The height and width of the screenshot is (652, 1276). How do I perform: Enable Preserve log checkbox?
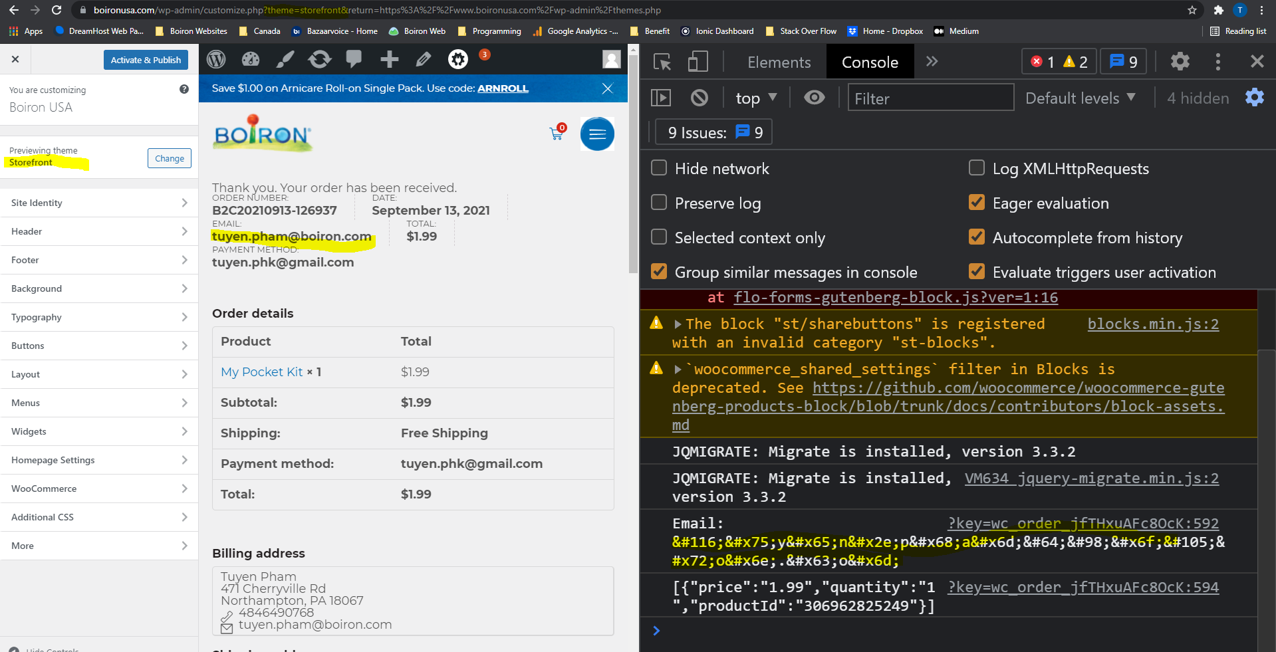659,203
